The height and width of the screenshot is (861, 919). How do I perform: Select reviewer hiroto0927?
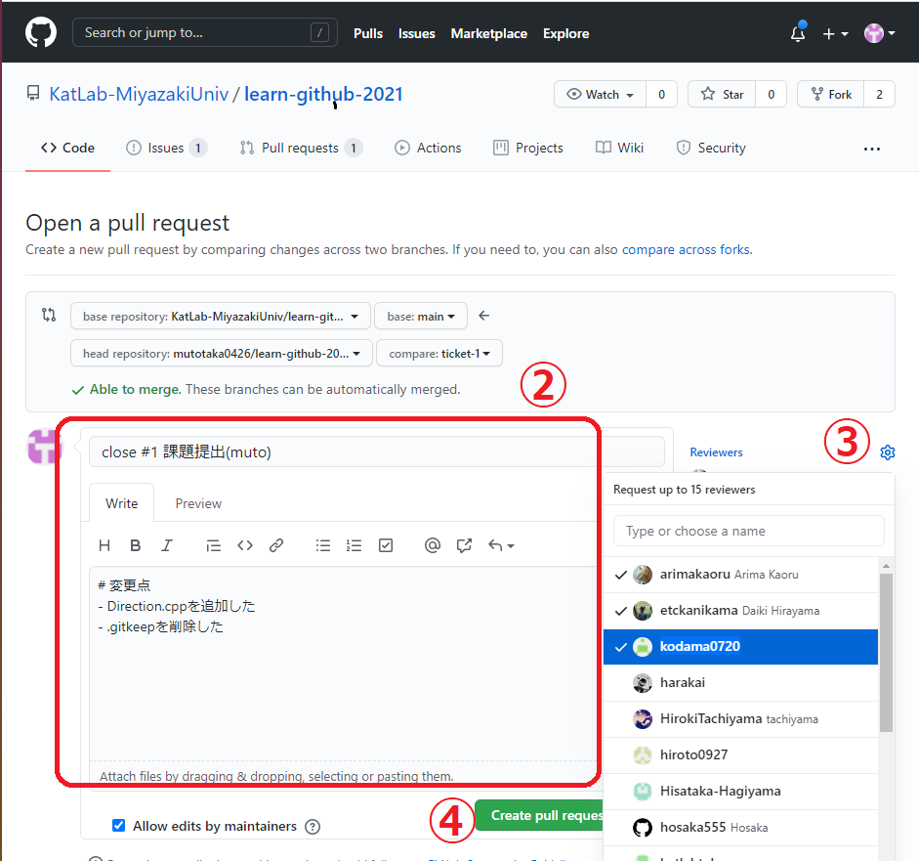coord(741,754)
